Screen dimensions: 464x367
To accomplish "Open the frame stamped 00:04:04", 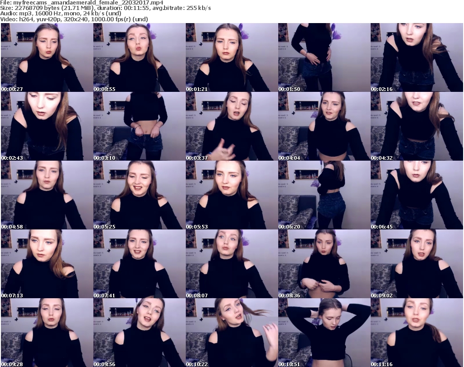I will coord(324,126).
